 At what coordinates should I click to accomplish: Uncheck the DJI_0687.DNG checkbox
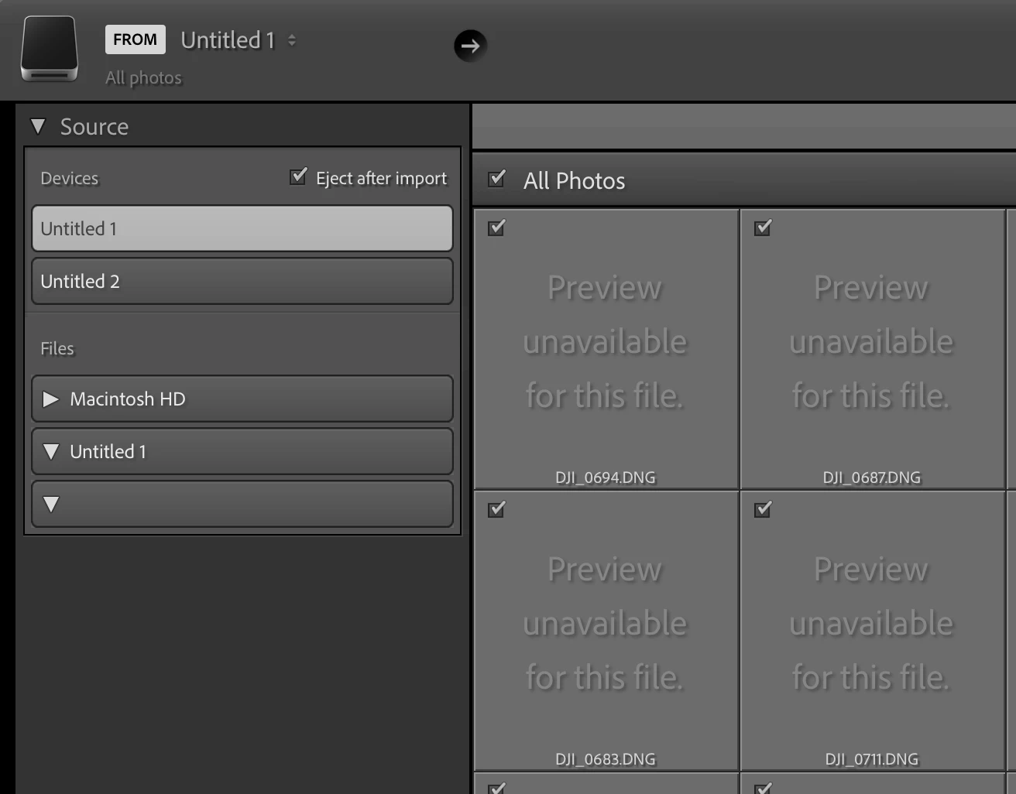[763, 228]
